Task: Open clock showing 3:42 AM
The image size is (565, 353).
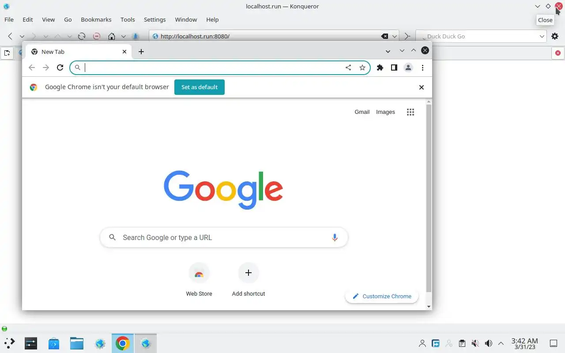Action: point(524,343)
